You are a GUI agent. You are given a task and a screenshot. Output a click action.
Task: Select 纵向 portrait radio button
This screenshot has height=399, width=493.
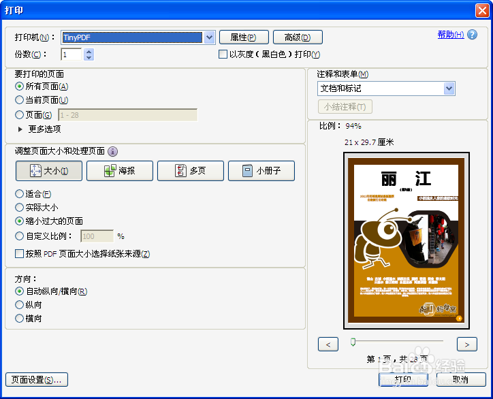19,304
